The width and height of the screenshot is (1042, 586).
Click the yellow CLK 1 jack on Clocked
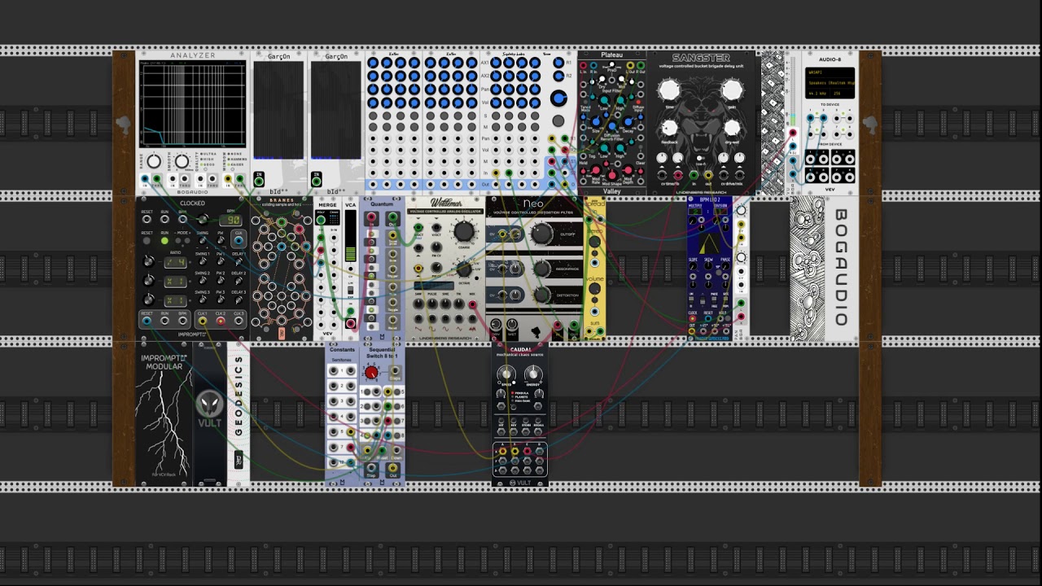[203, 321]
